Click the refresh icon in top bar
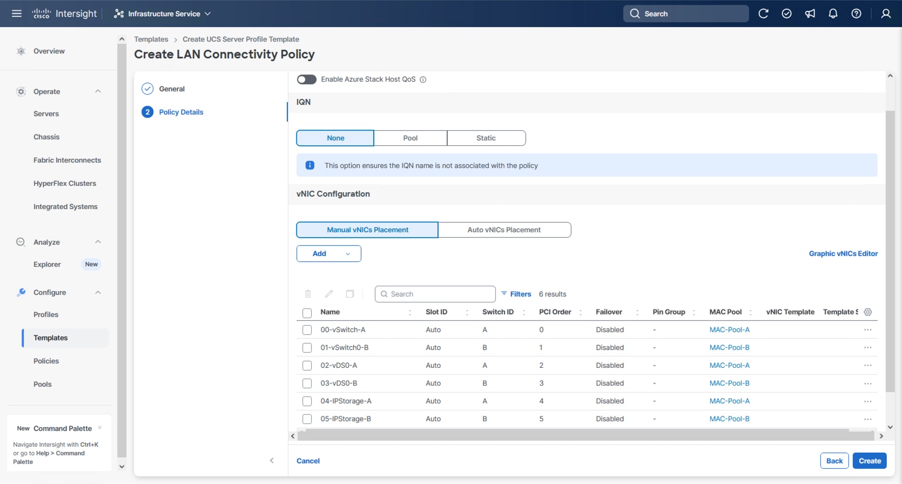This screenshot has width=902, height=484. tap(763, 14)
